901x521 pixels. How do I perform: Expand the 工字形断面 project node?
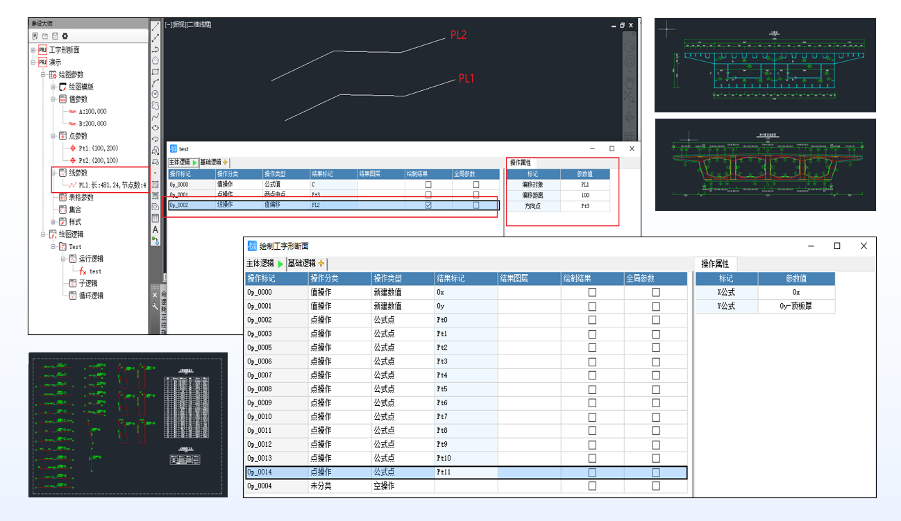pyautogui.click(x=33, y=50)
